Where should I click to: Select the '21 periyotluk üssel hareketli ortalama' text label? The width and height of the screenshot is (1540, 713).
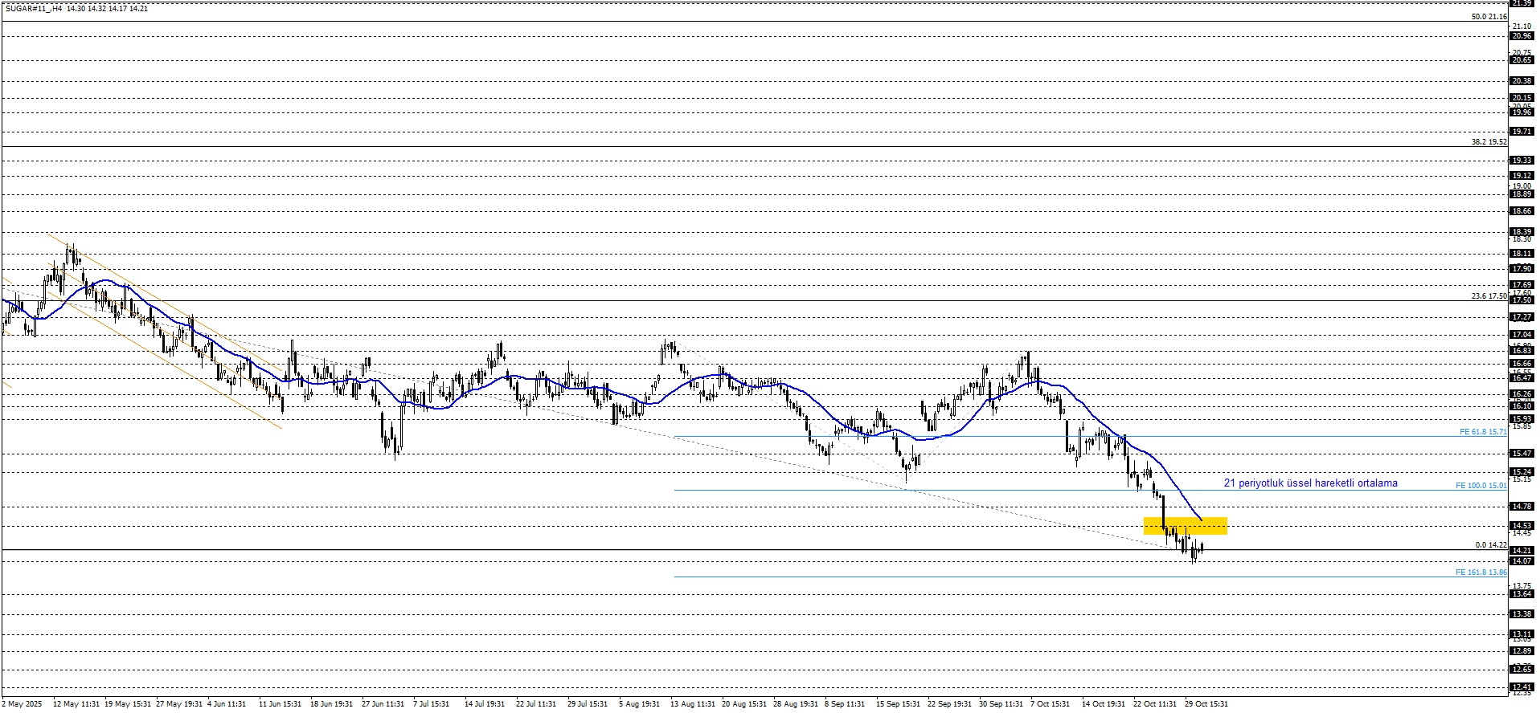click(x=1310, y=483)
